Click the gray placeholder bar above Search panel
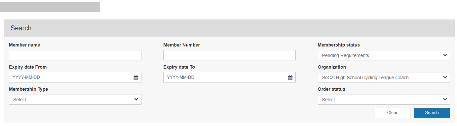457x126 pixels. point(50,7)
